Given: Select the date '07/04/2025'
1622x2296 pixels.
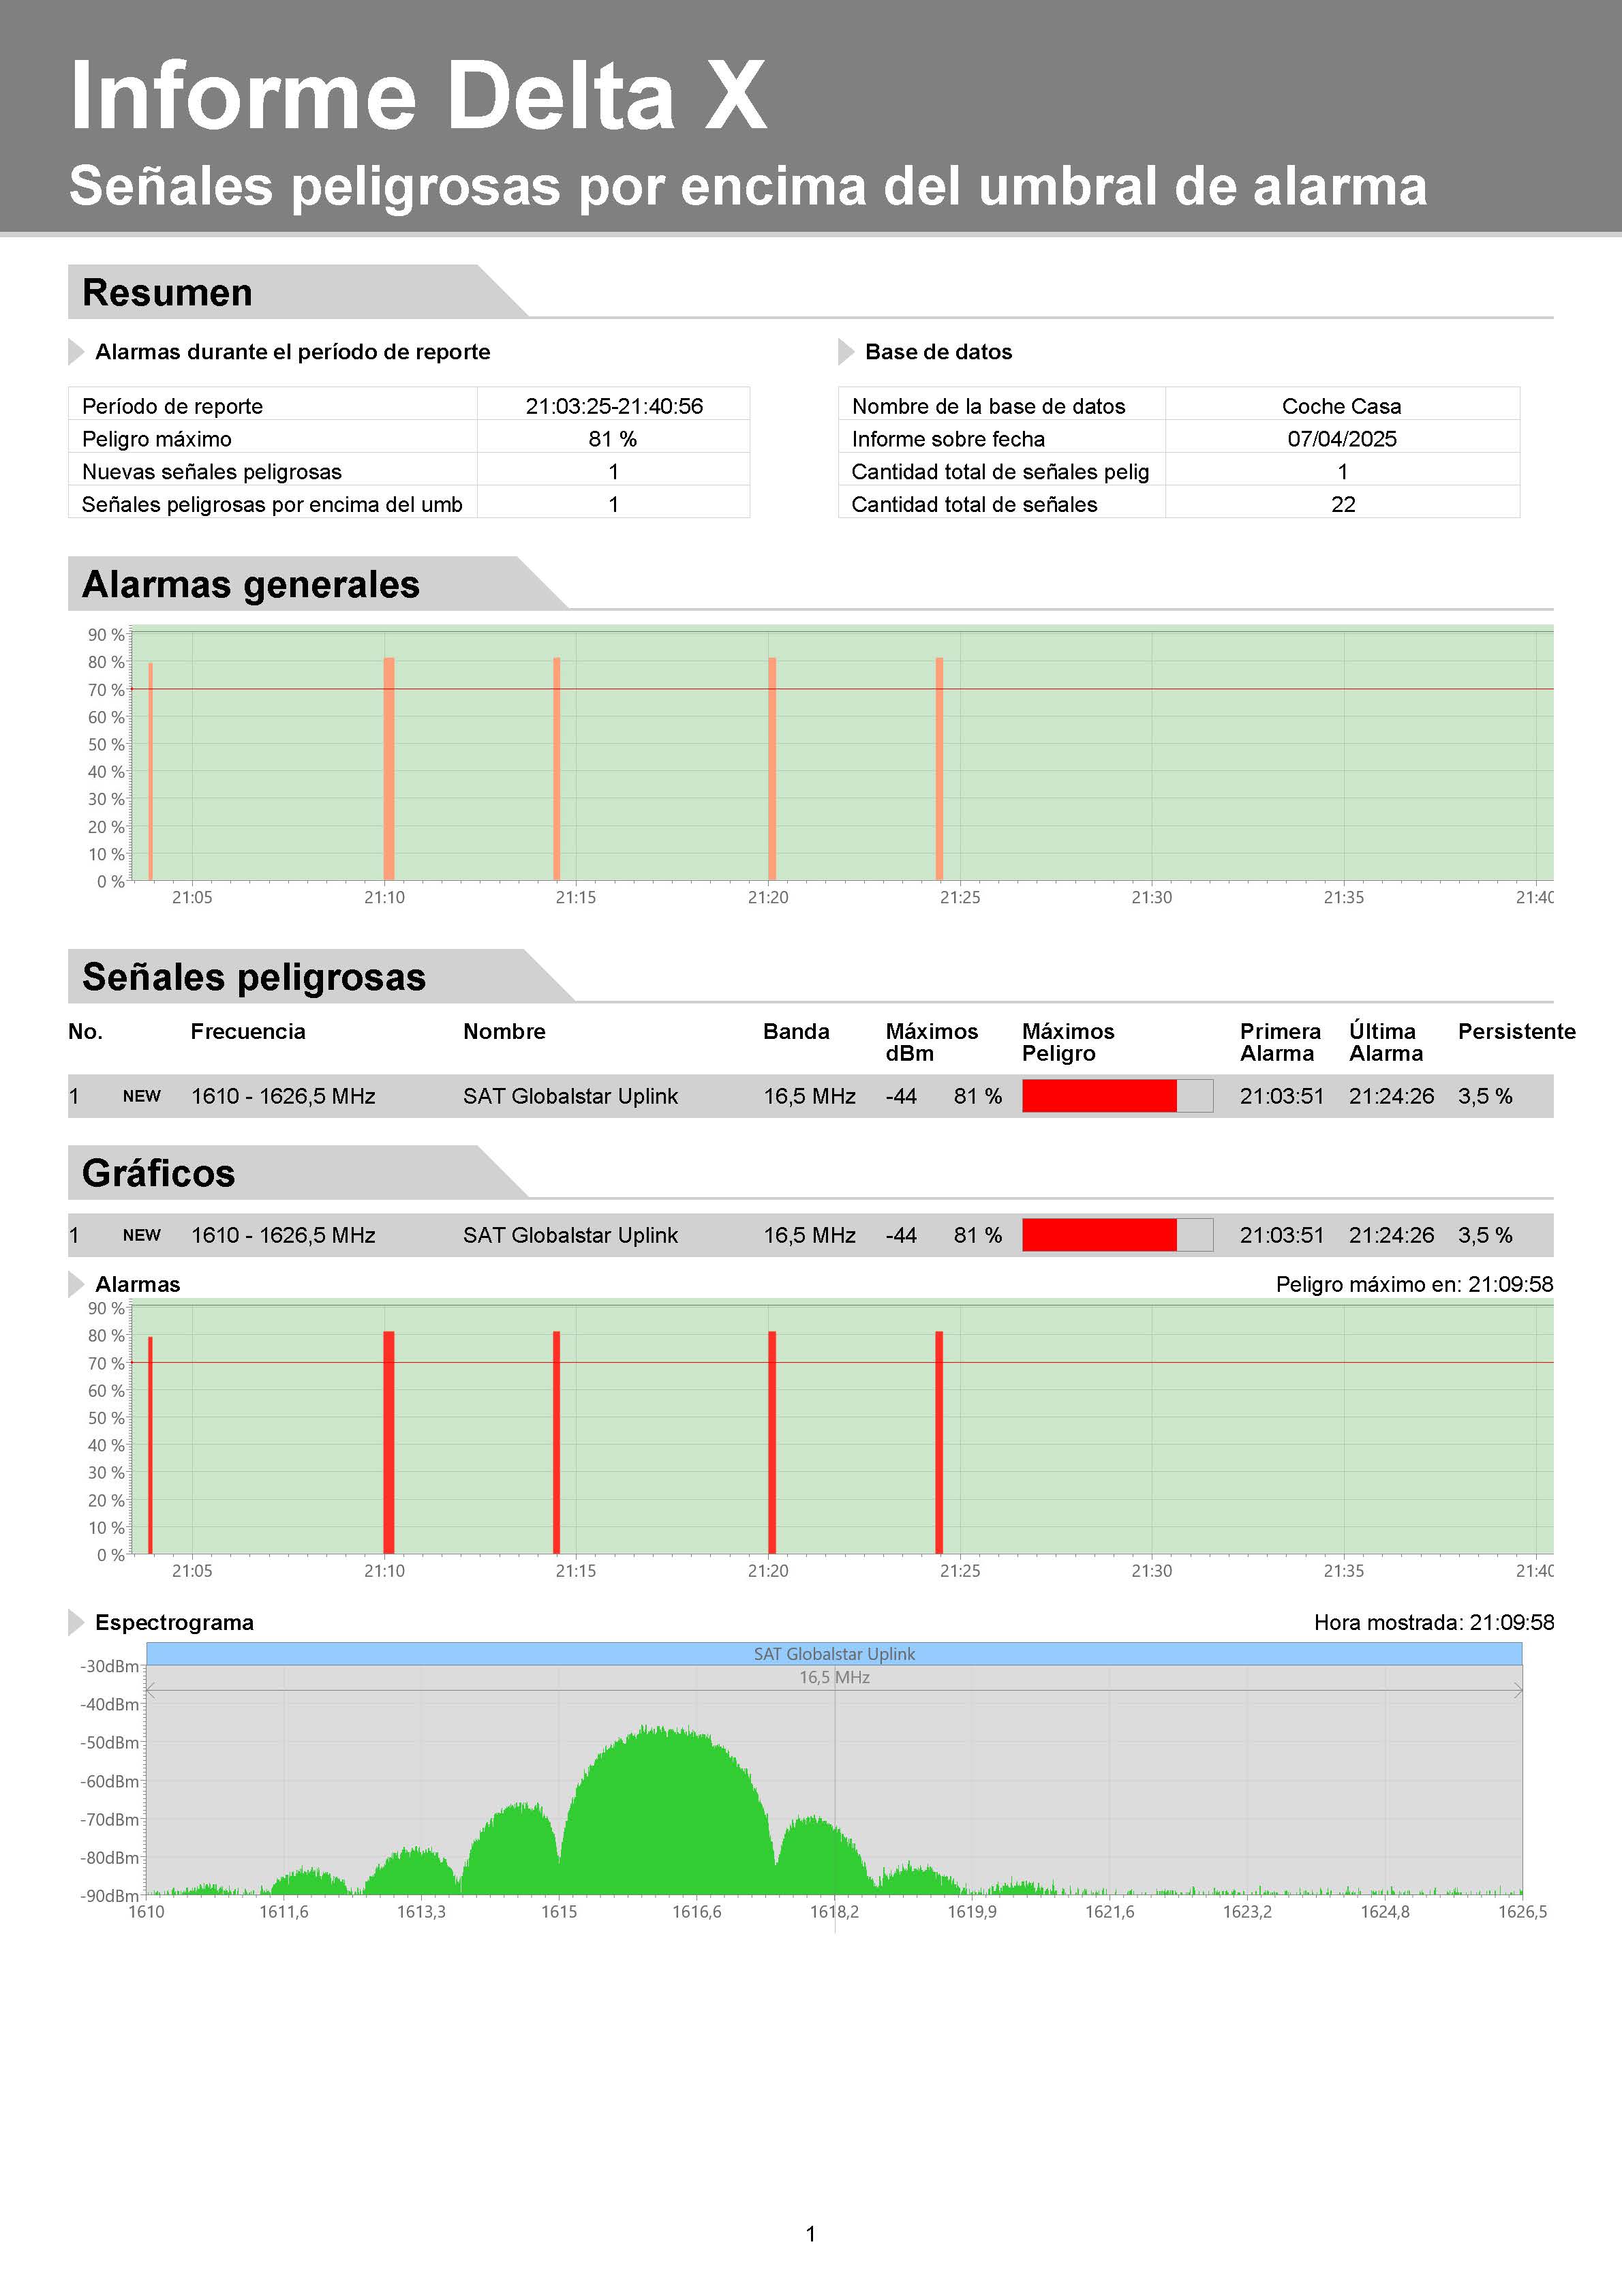Looking at the screenshot, I should click(x=1342, y=439).
